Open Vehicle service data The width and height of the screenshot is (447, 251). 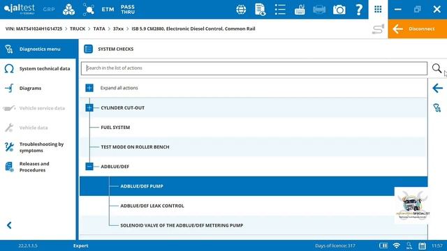coord(38,108)
